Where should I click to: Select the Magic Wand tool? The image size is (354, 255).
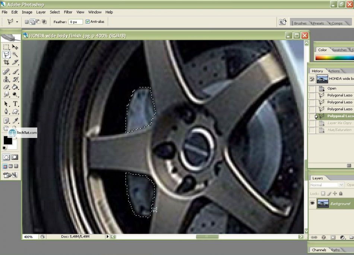coord(15,54)
